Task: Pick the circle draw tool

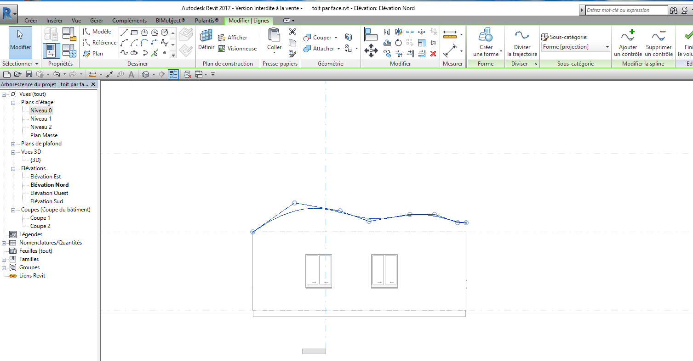Action: (165, 32)
